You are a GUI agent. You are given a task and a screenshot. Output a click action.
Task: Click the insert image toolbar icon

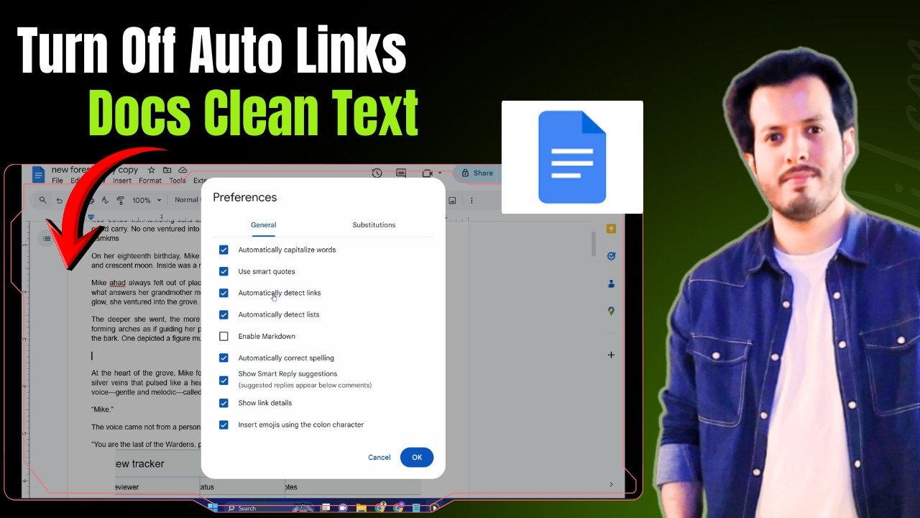click(x=452, y=200)
